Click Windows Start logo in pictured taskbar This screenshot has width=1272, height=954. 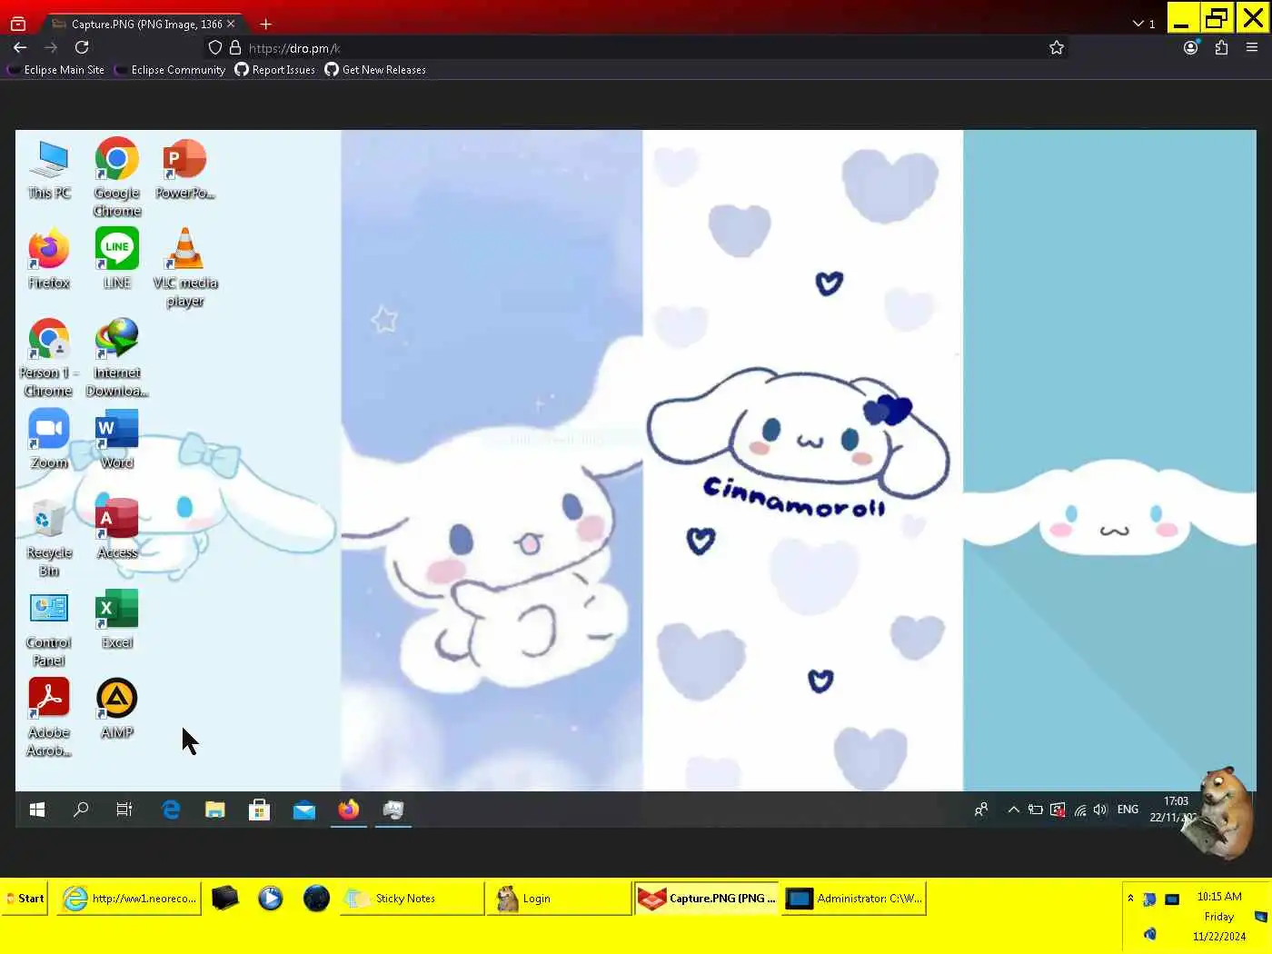tap(37, 810)
